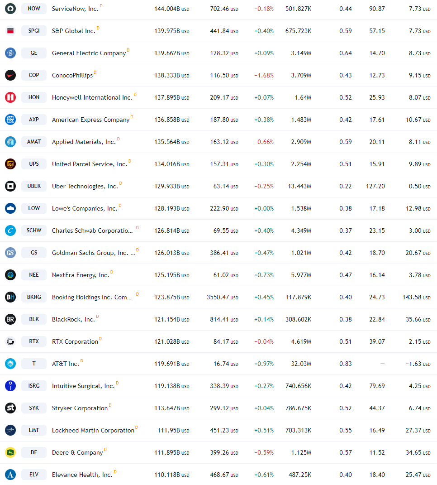
Task: Select the AMAT ticker badge
Action: click(x=34, y=142)
